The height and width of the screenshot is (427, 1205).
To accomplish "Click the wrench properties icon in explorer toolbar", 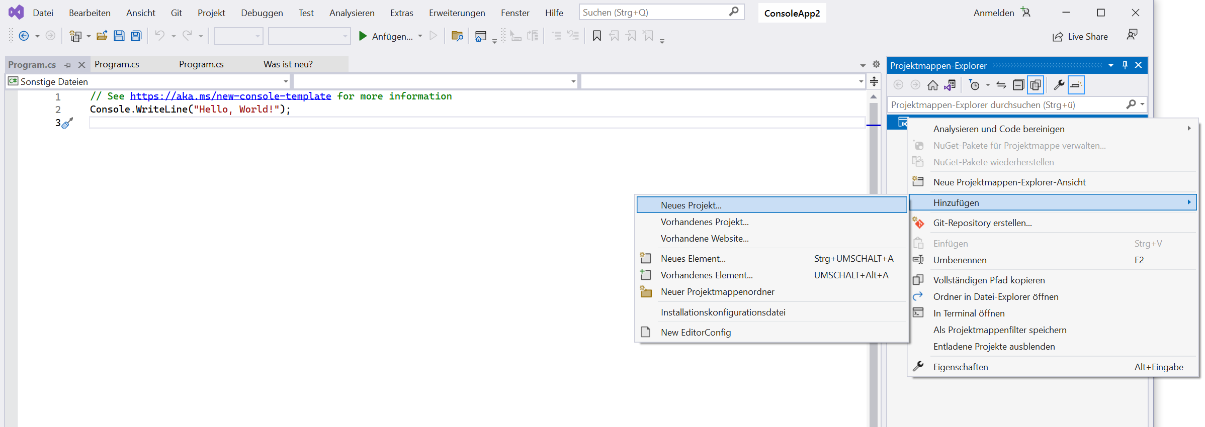I will coord(1059,85).
